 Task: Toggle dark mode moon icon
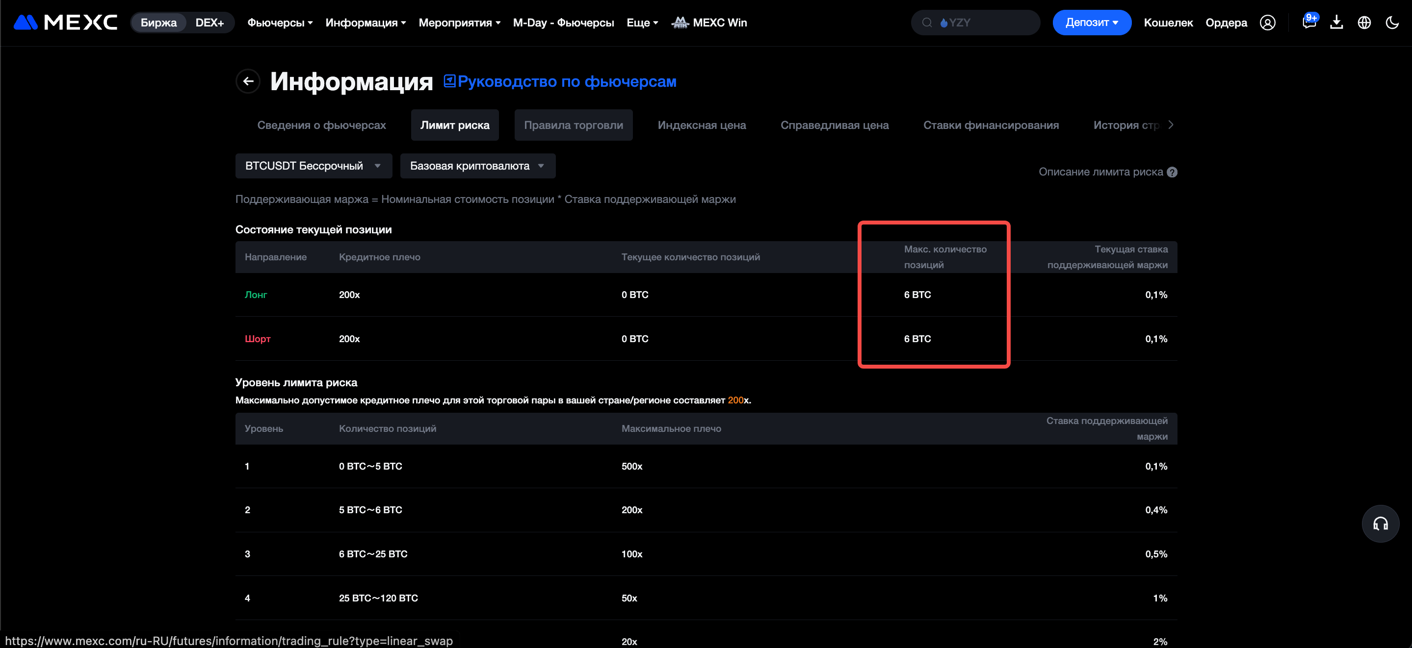(x=1392, y=23)
